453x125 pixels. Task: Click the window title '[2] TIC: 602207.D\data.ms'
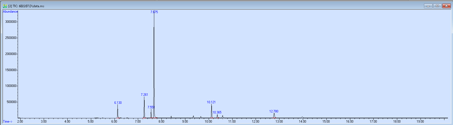click(x=26, y=6)
